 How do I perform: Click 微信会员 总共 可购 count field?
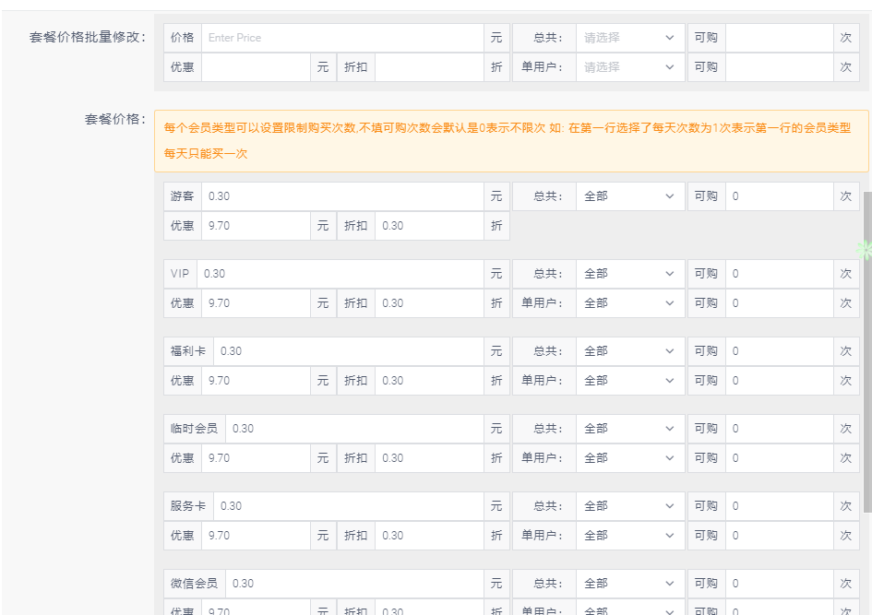coord(780,584)
